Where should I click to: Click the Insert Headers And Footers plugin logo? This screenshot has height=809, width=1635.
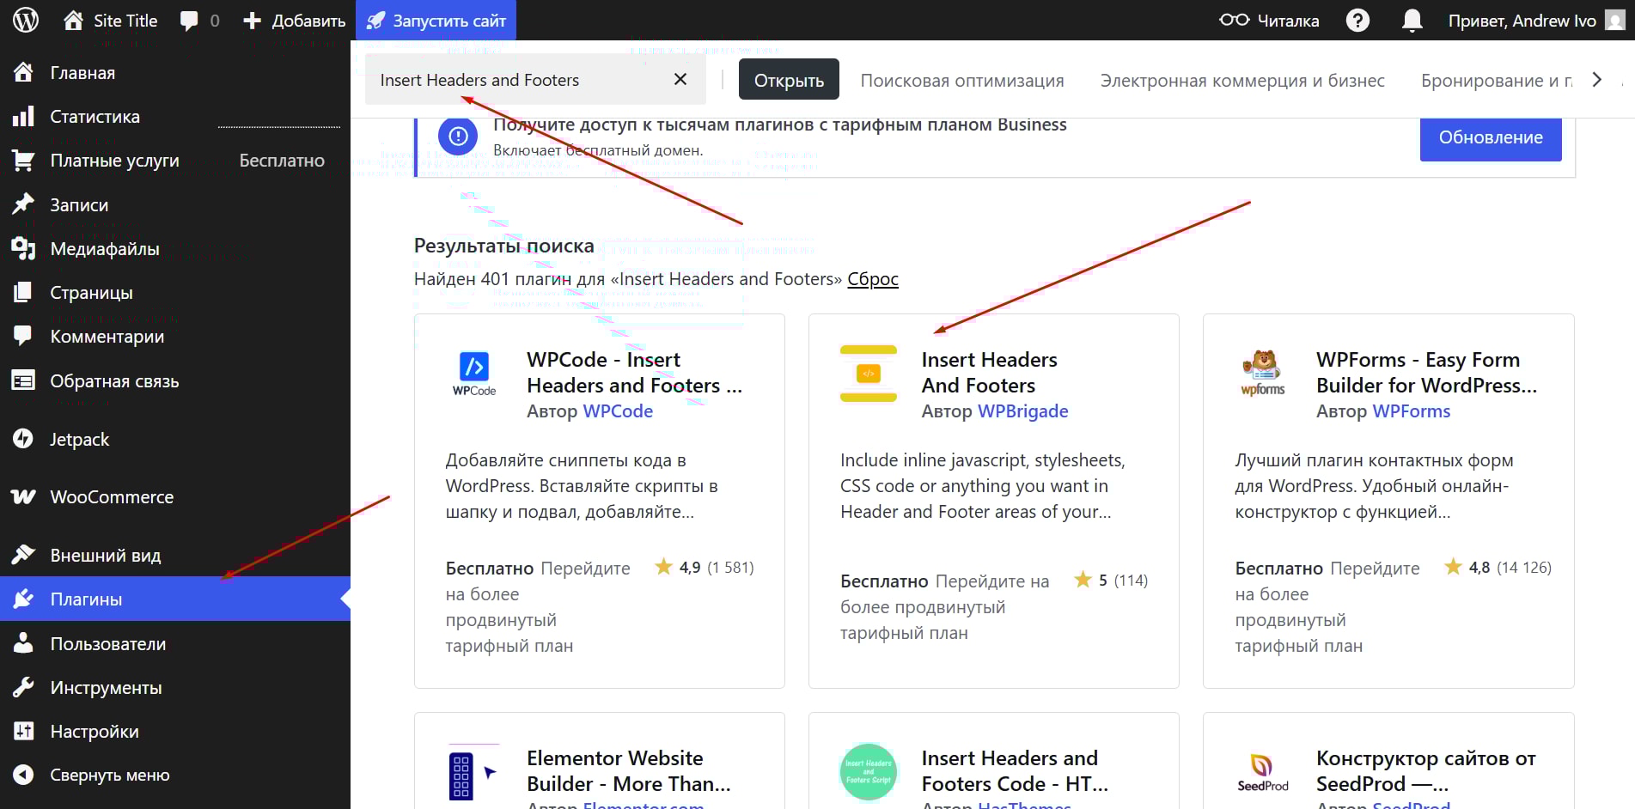(868, 374)
